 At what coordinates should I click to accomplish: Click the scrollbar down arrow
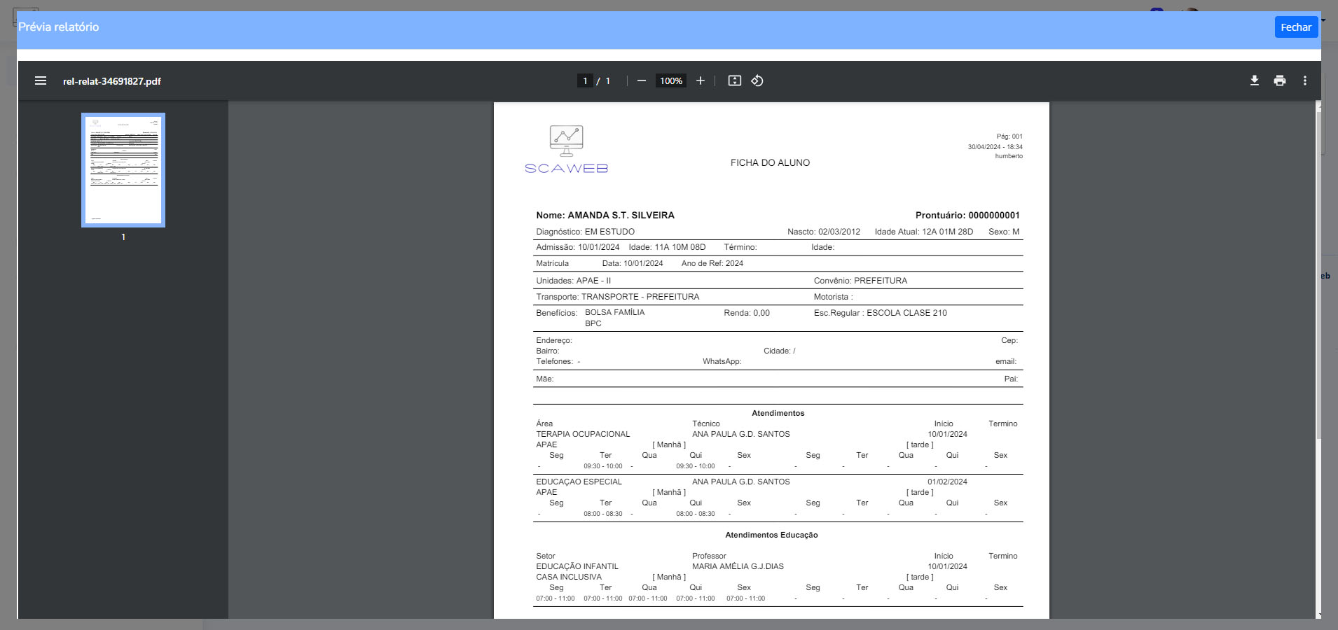[x=1319, y=615]
